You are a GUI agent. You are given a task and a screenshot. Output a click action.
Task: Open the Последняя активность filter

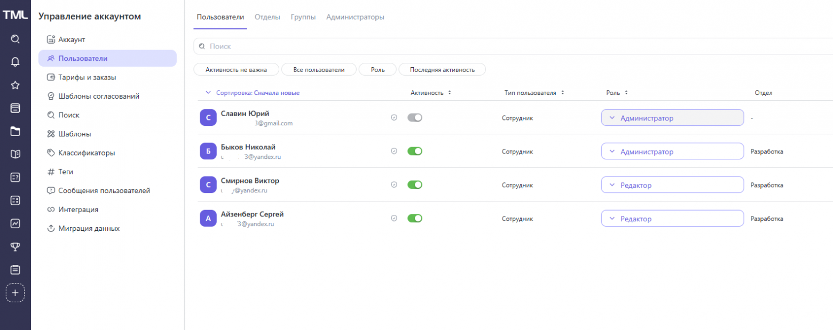coord(443,69)
